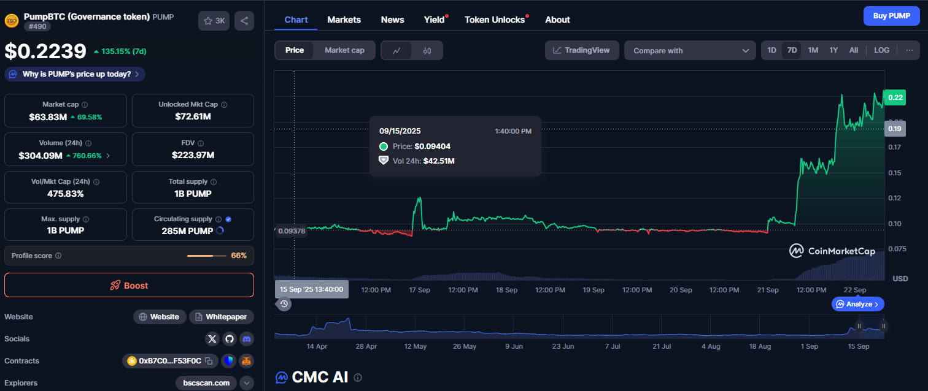The image size is (928, 391).
Task: Click the Max. supply info icon
Action: pos(86,219)
